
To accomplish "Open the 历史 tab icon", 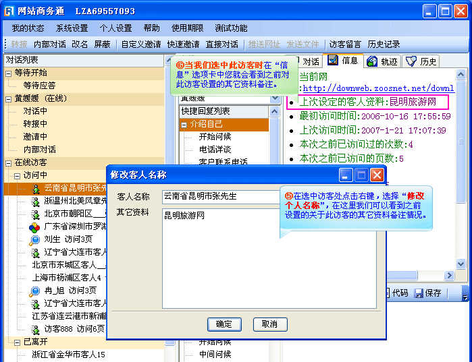I will (411, 61).
